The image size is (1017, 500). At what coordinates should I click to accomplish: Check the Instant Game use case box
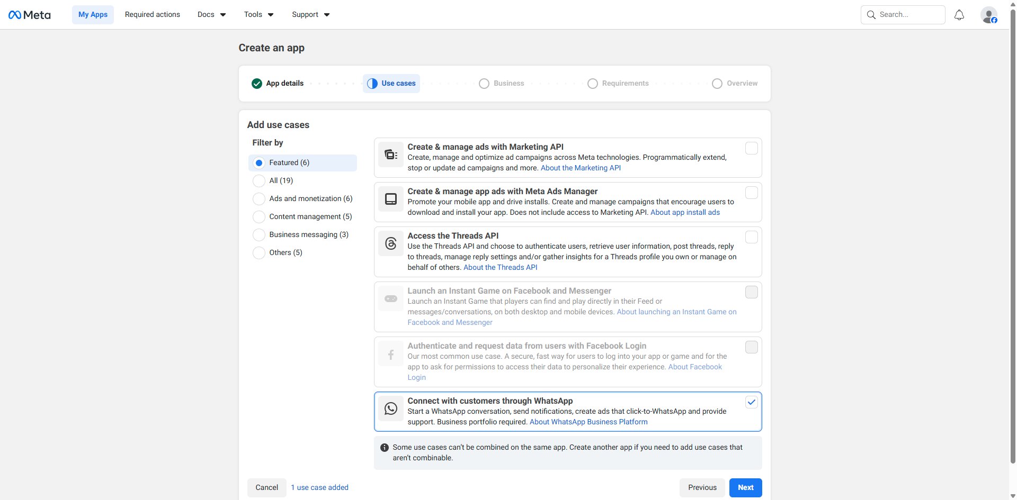tap(752, 292)
